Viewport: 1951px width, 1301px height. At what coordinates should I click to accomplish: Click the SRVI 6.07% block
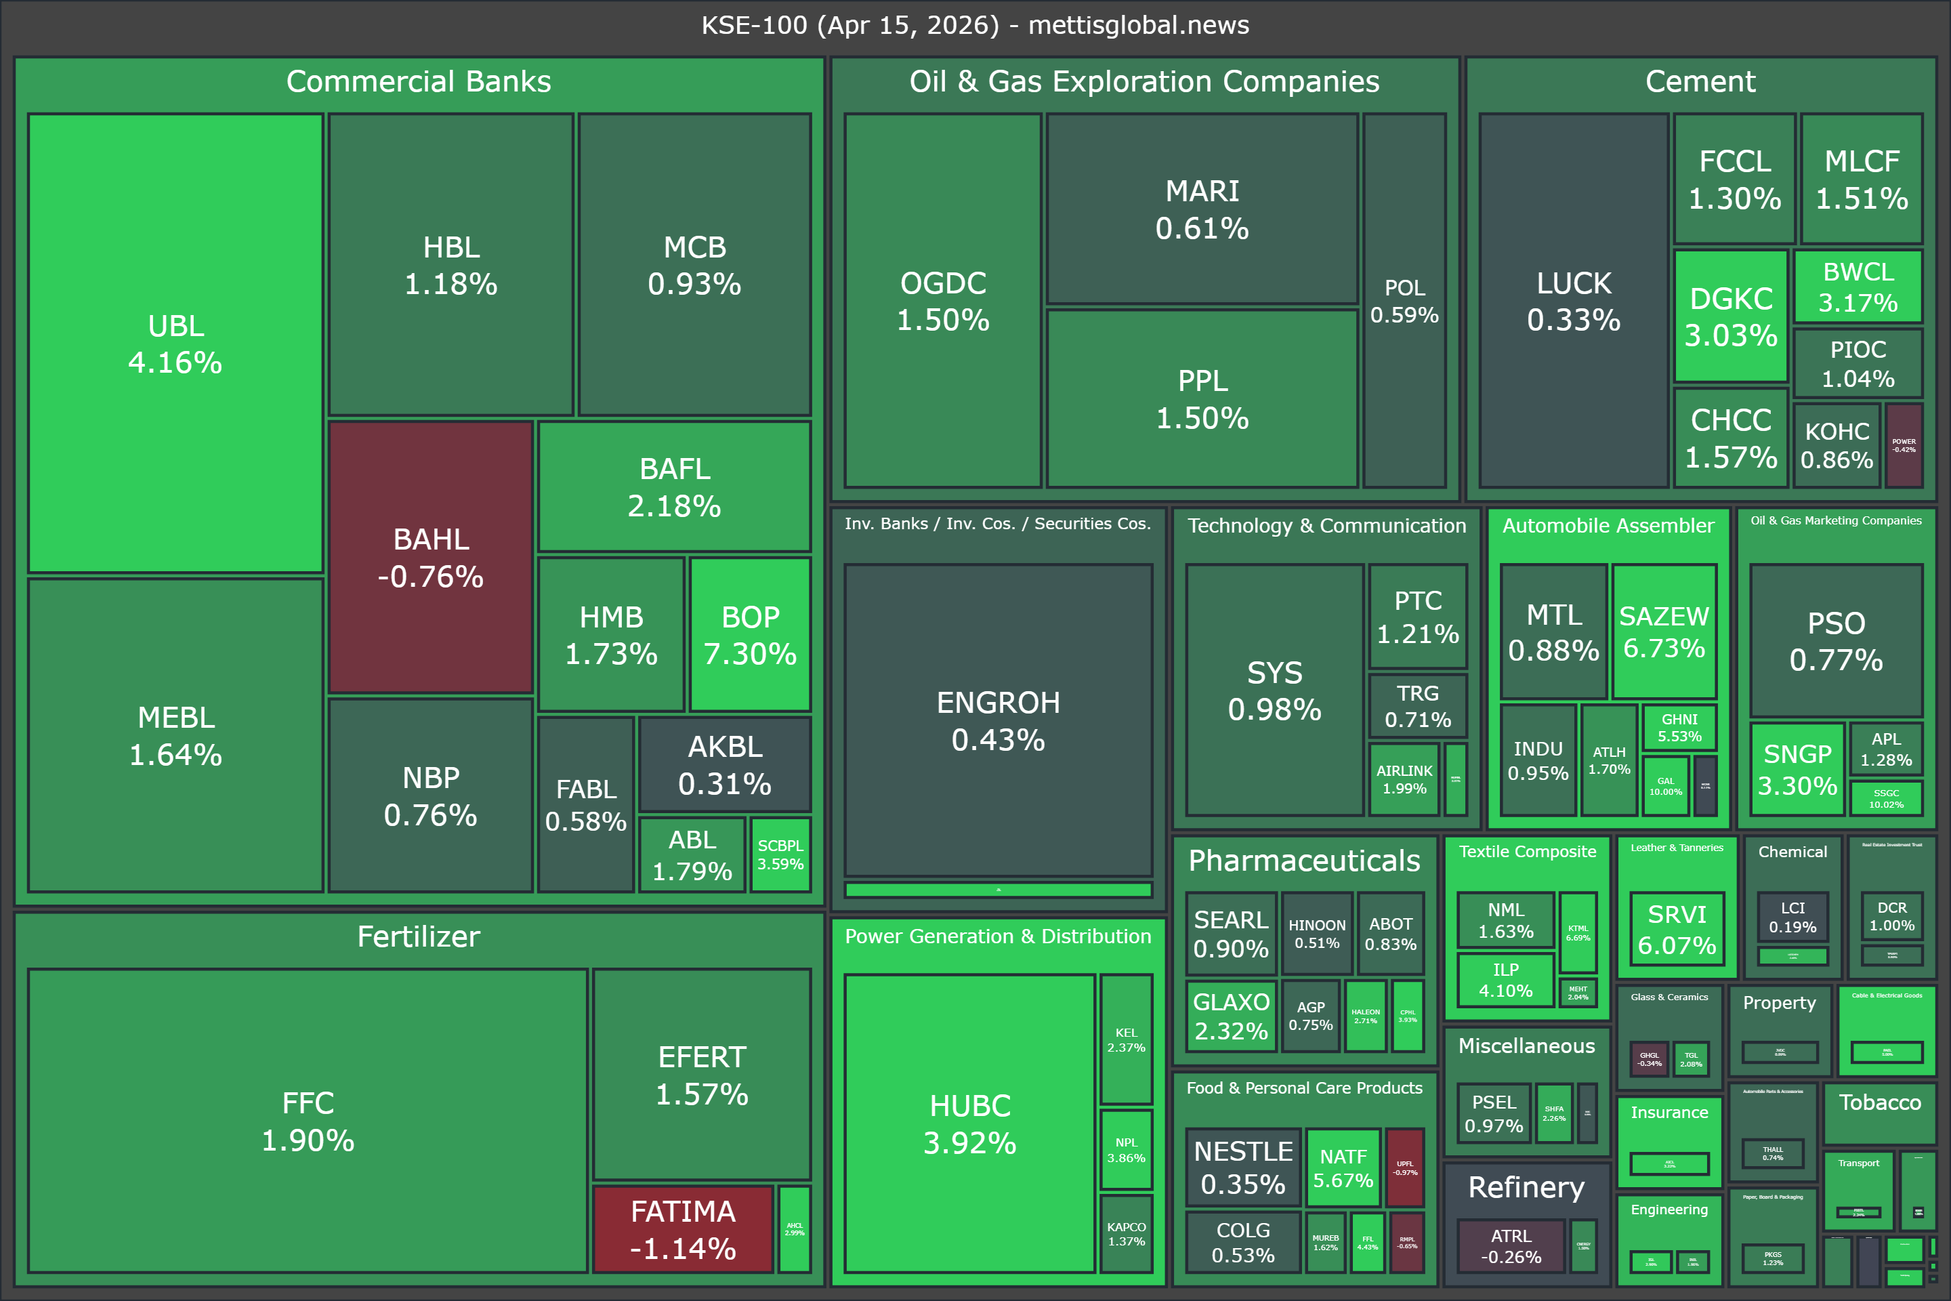click(x=1677, y=929)
